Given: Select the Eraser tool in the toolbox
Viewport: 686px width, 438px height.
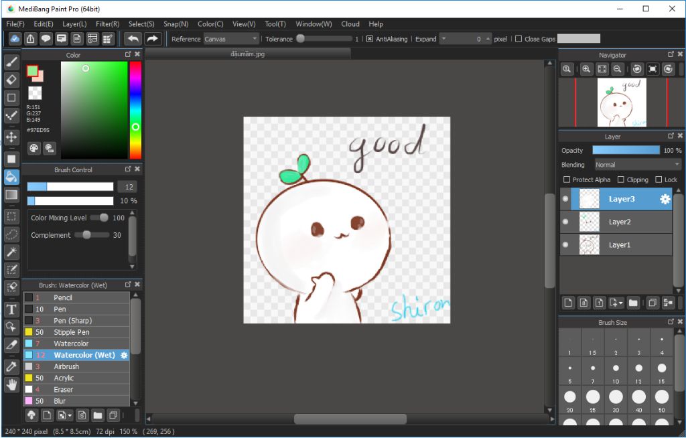Looking at the screenshot, I should pos(12,80).
